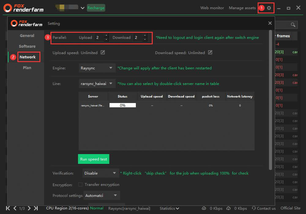This screenshot has width=306, height=214.
Task: Click CPU Region 2(16-cores) status text
Action: coord(67,208)
